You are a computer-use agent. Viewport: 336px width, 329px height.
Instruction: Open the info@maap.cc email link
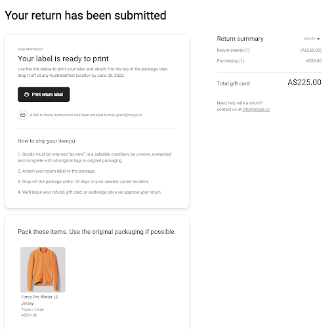tap(256, 109)
